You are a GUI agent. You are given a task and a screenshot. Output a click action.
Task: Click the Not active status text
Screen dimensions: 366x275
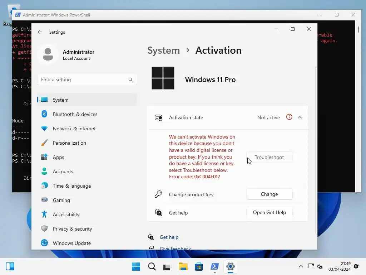coord(268,117)
